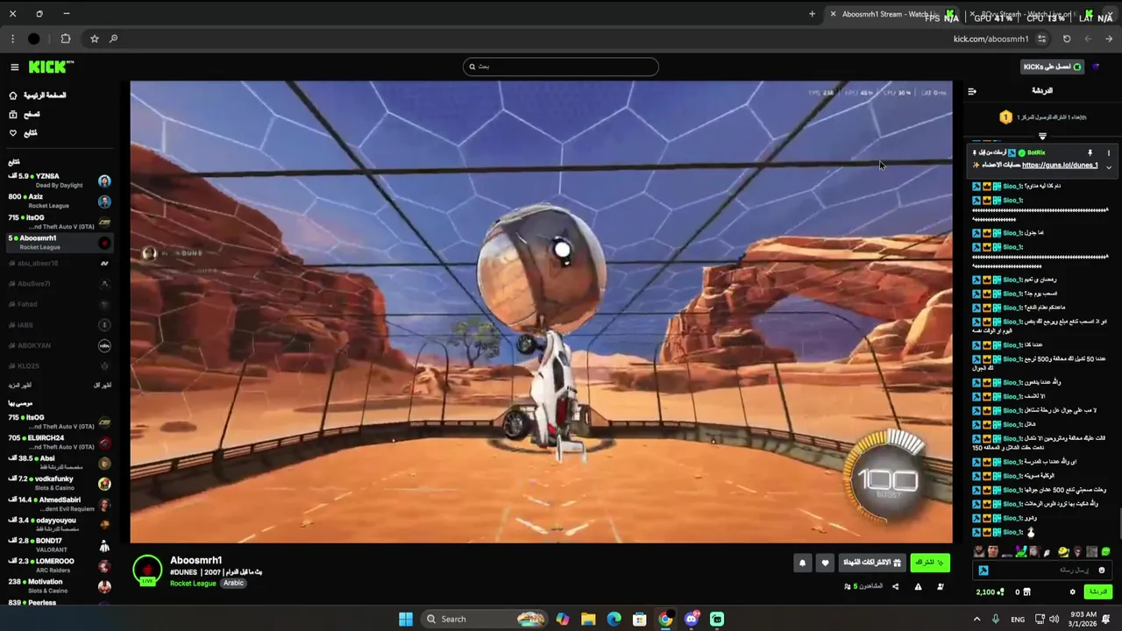
Task: Open Windows Start menu
Action: tap(405, 619)
